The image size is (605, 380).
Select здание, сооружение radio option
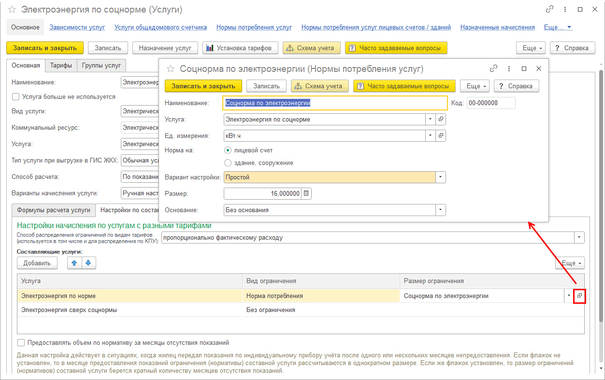click(228, 163)
